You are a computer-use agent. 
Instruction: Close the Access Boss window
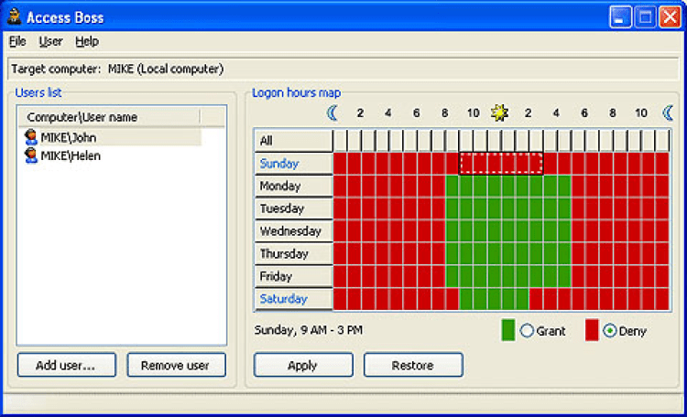(x=671, y=17)
